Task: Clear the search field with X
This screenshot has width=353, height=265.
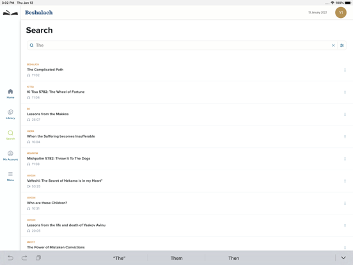Action: (x=333, y=45)
